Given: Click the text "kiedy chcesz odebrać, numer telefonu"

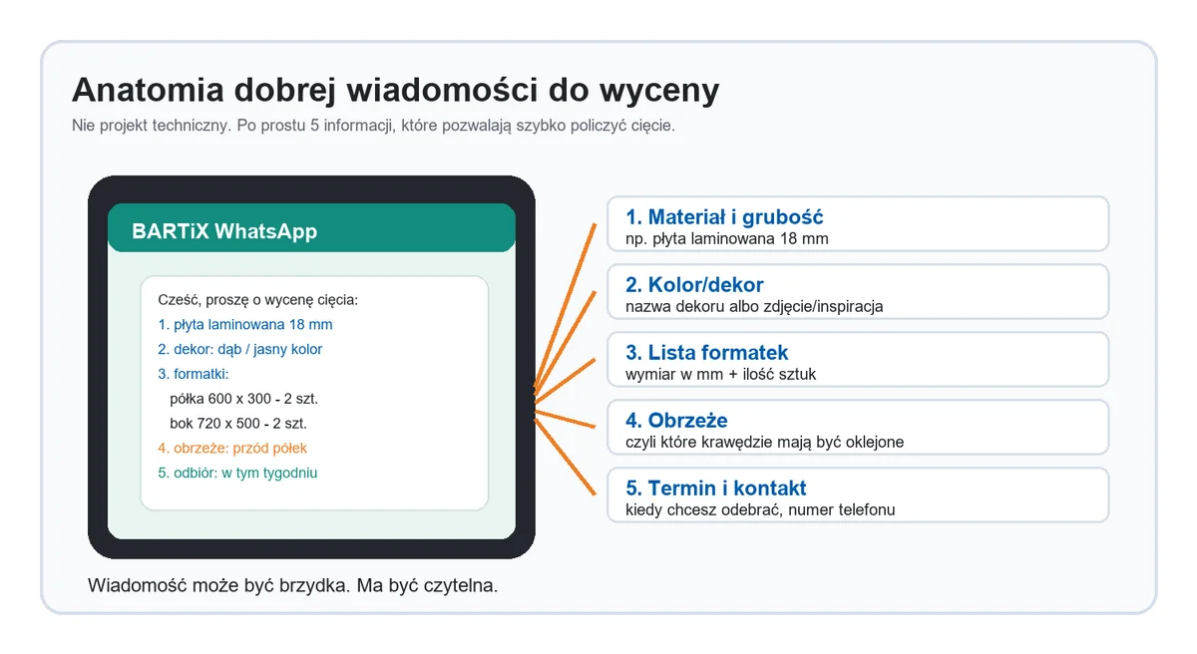Looking at the screenshot, I should tap(760, 510).
